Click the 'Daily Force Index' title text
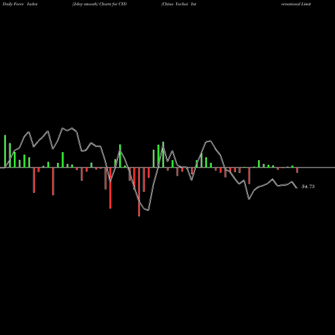The height and width of the screenshot is (335, 335). 20,4
